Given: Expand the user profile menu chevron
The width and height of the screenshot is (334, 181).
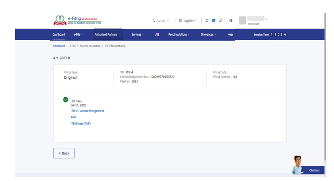Looking at the screenshot, I should pyautogui.click(x=266, y=18).
